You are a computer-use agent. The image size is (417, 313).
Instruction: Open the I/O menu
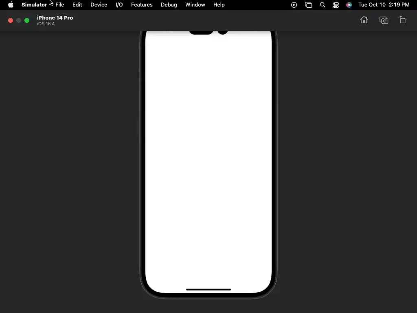pyautogui.click(x=119, y=5)
